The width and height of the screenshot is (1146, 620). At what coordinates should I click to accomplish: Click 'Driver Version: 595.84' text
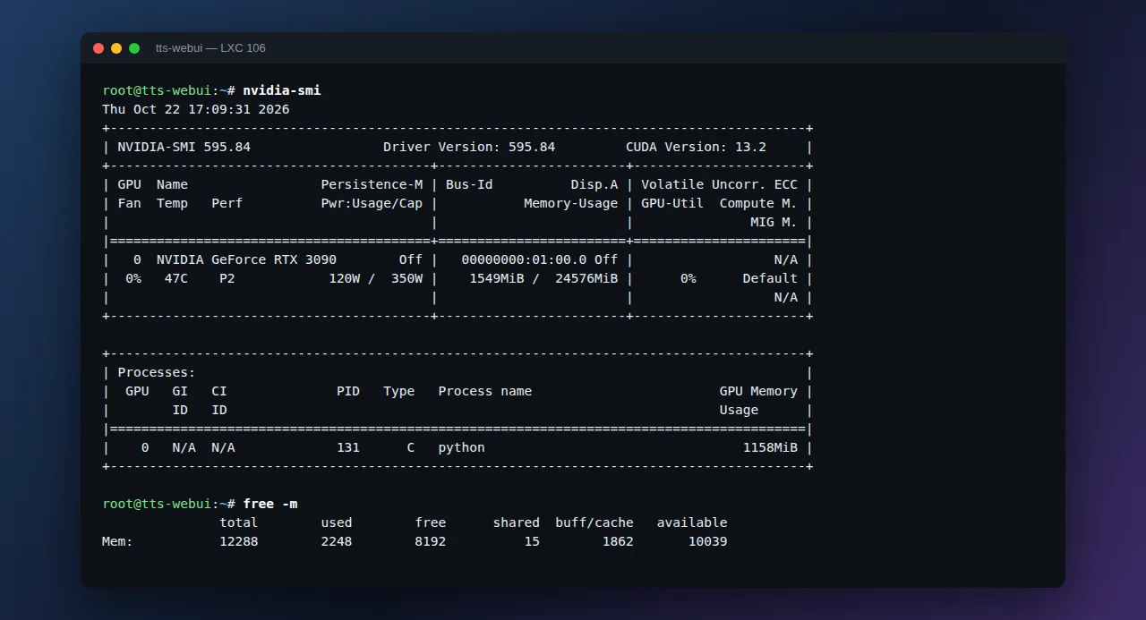coord(469,147)
